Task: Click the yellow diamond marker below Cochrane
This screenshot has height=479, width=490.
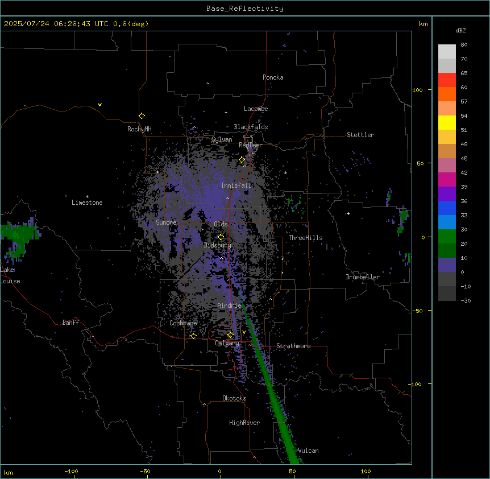Action: click(193, 336)
